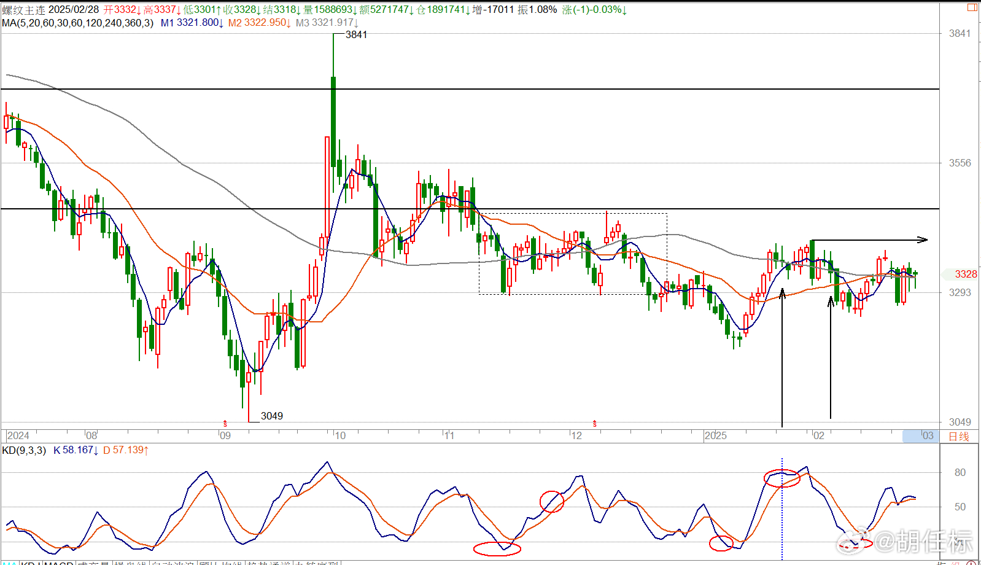Click the K 58.167 value label
The image size is (981, 565).
[76, 450]
